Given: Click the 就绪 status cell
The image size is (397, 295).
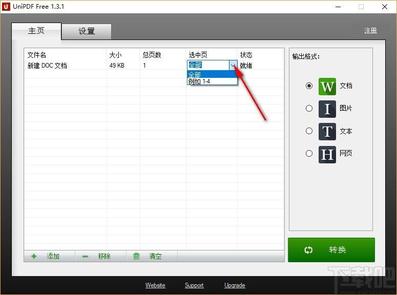Looking at the screenshot, I should coord(246,66).
